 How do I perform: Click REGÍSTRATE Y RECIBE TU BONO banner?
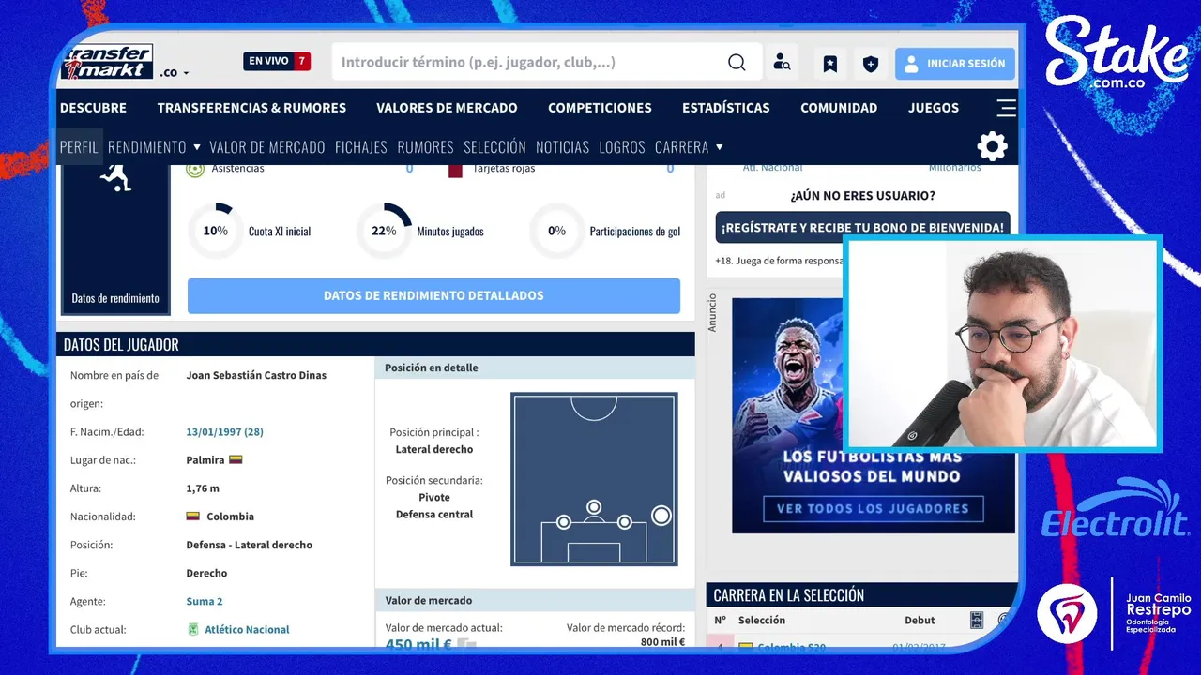point(862,228)
